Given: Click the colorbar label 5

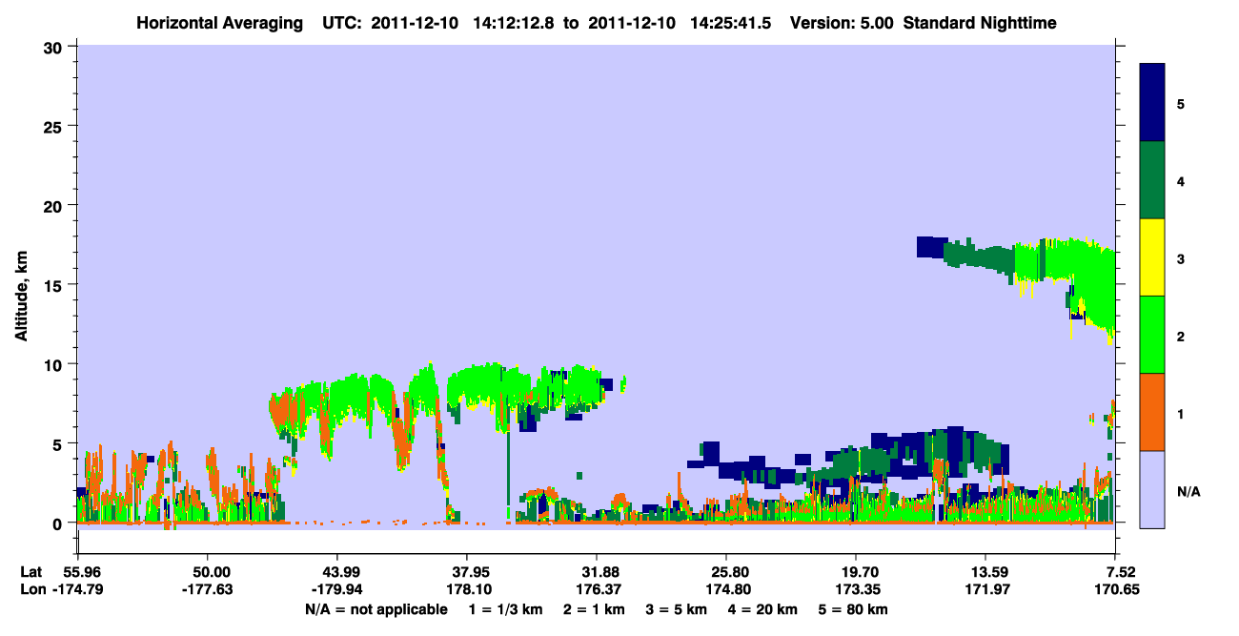Looking at the screenshot, I should (x=1181, y=103).
